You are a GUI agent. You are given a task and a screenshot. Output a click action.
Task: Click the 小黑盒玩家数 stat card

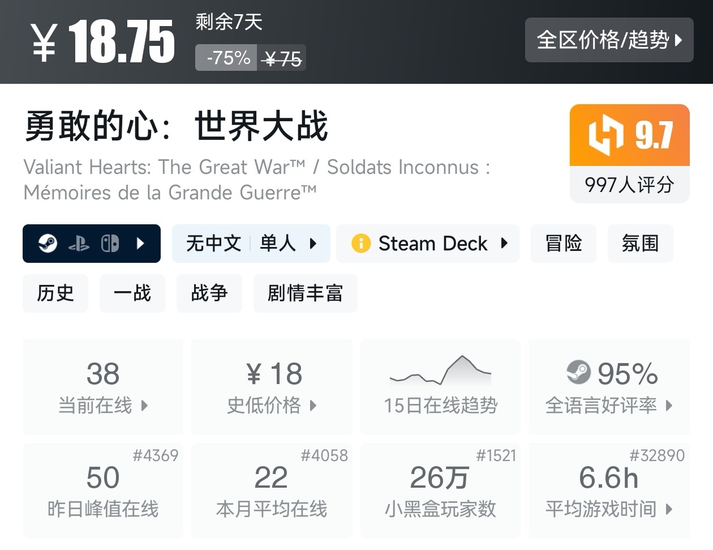[x=440, y=491]
